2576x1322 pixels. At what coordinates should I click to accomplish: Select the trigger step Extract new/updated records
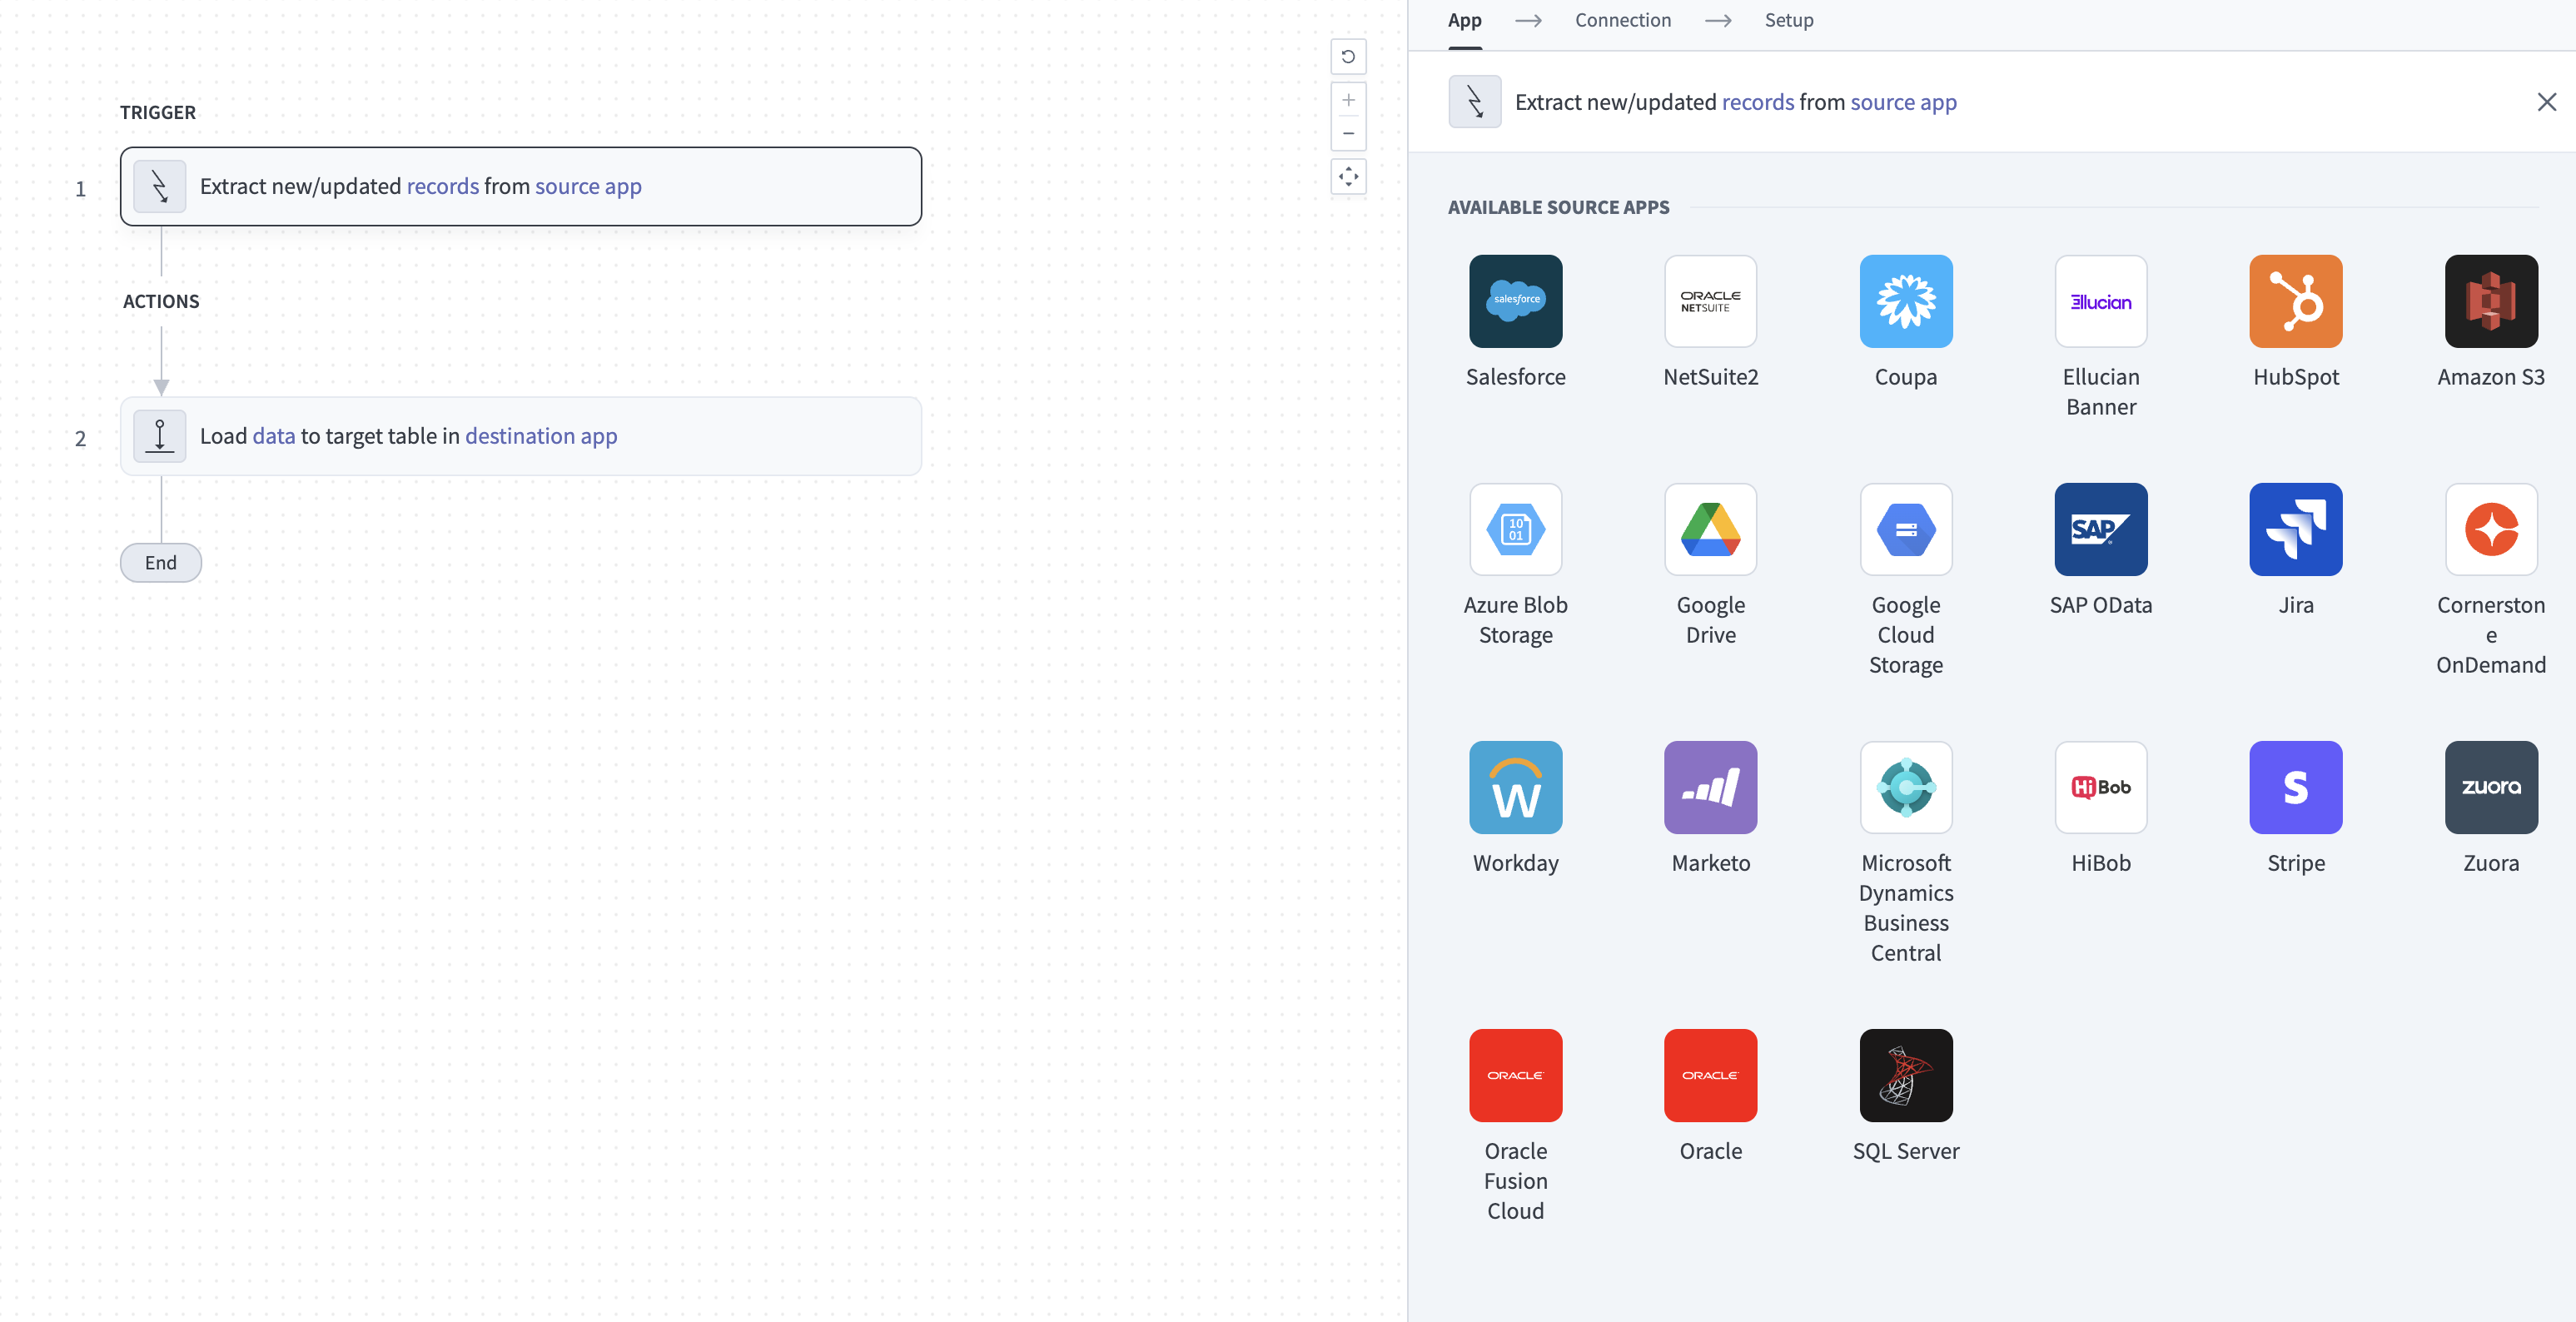pos(520,186)
